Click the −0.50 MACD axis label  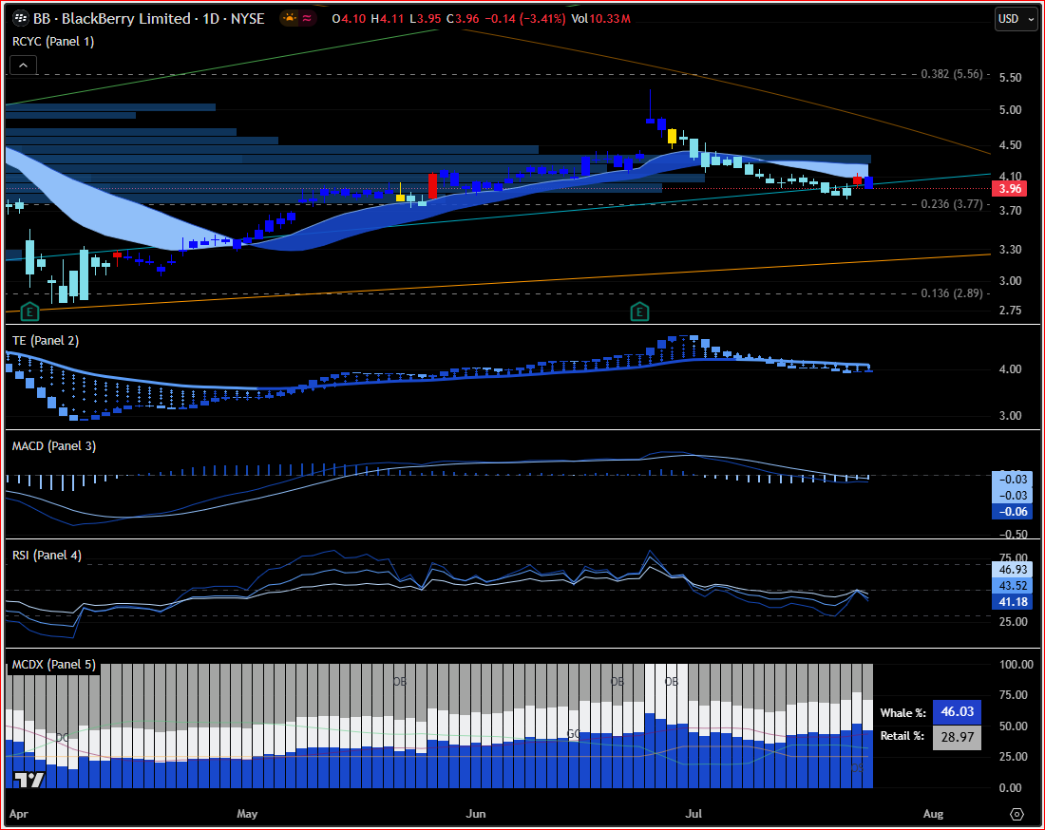click(1014, 534)
